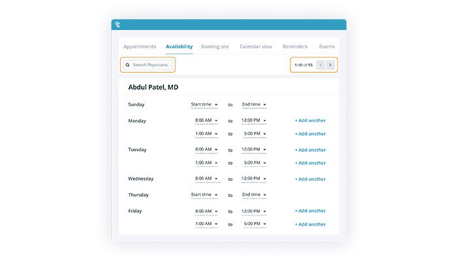This screenshot has height=261, width=457.
Task: Click Add another for Friday 8:00 AM slot
Action: pyautogui.click(x=310, y=211)
